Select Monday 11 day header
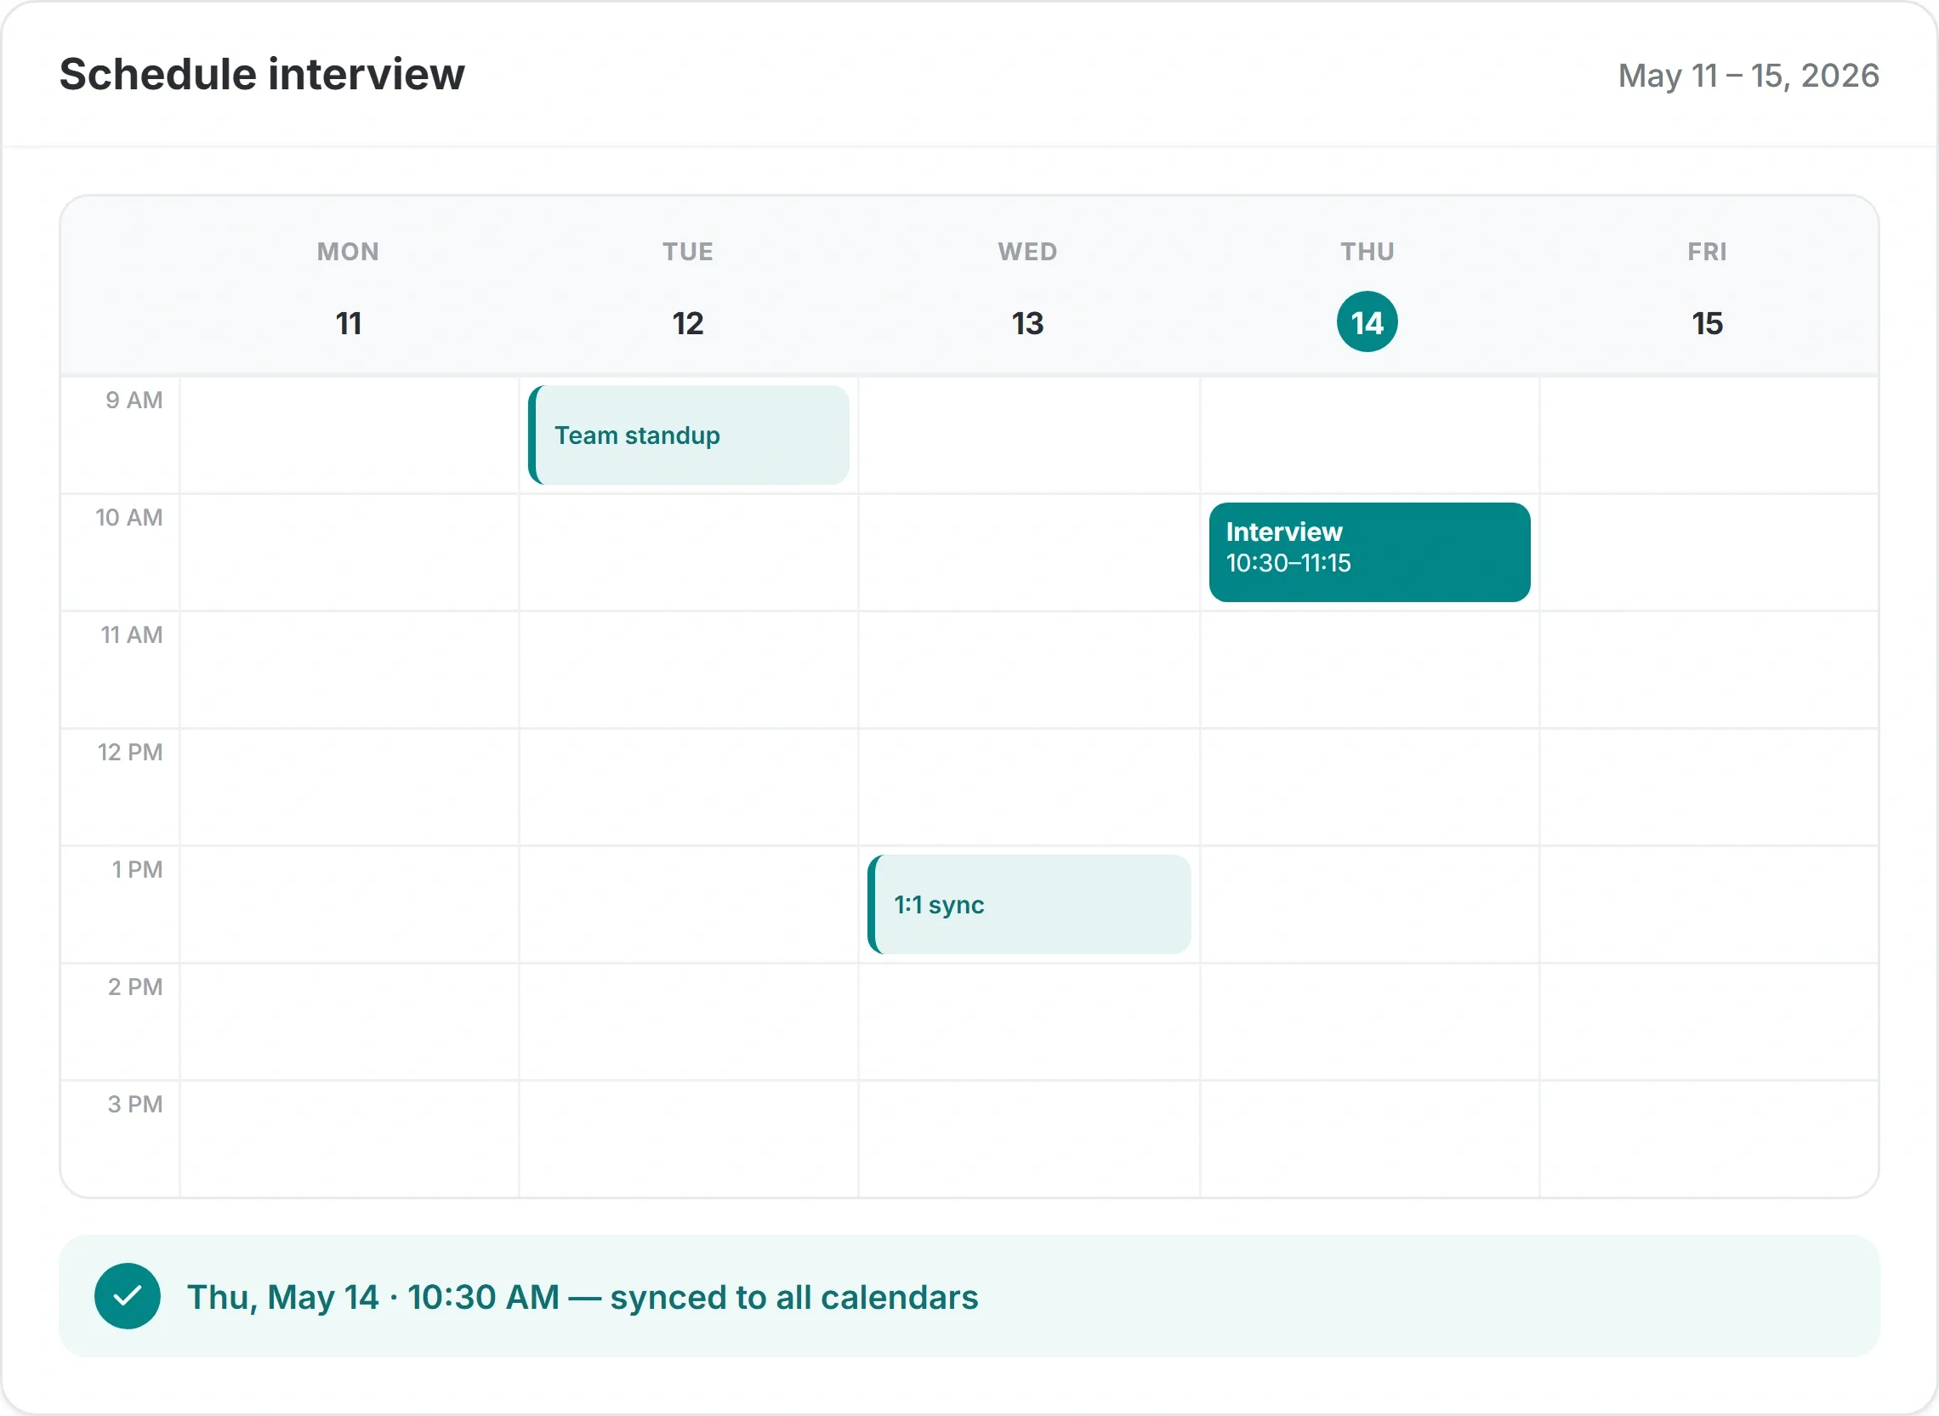 [x=348, y=287]
